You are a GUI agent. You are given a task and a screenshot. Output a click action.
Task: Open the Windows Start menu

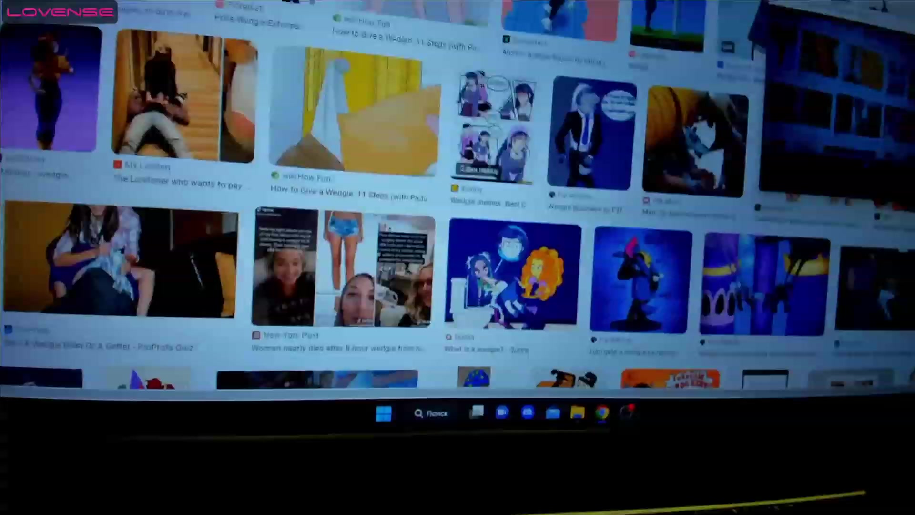coord(384,413)
